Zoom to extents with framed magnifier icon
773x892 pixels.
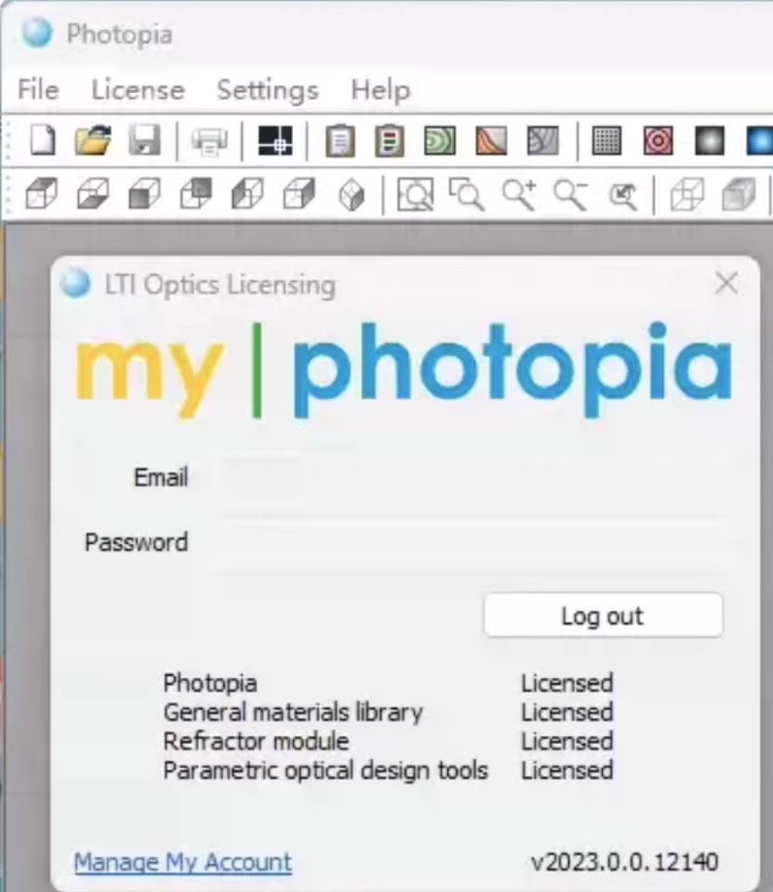tap(415, 194)
